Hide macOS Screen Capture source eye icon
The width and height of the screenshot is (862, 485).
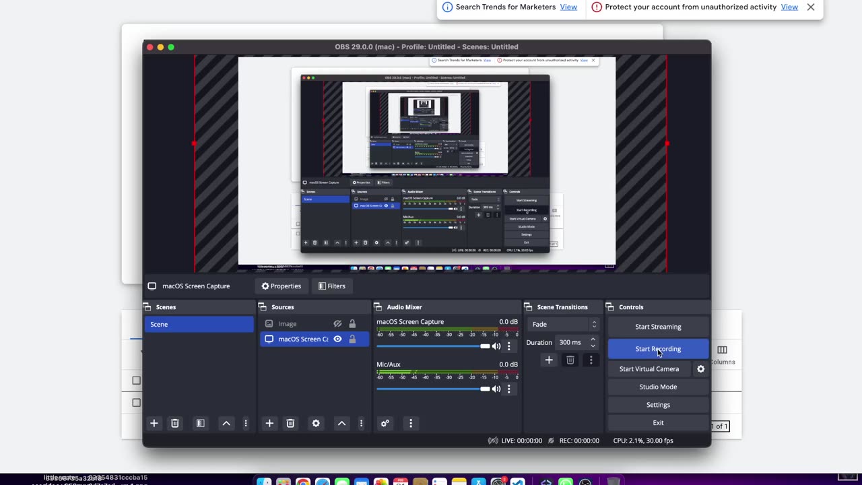[337, 339]
